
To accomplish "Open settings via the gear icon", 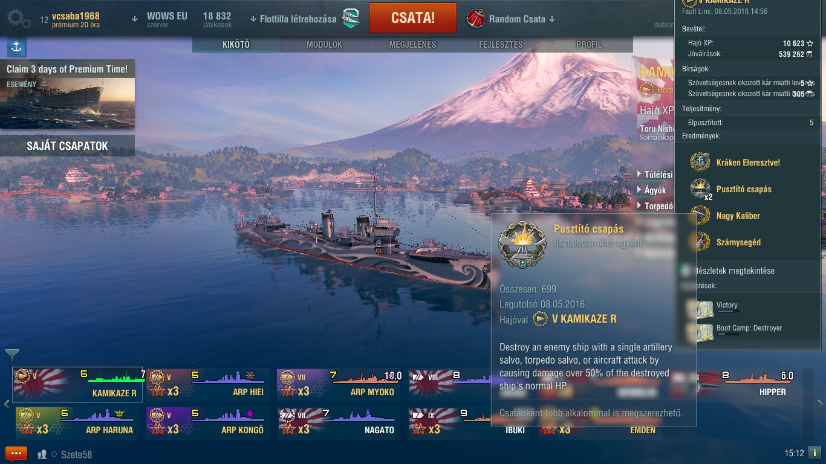I will tap(19, 19).
